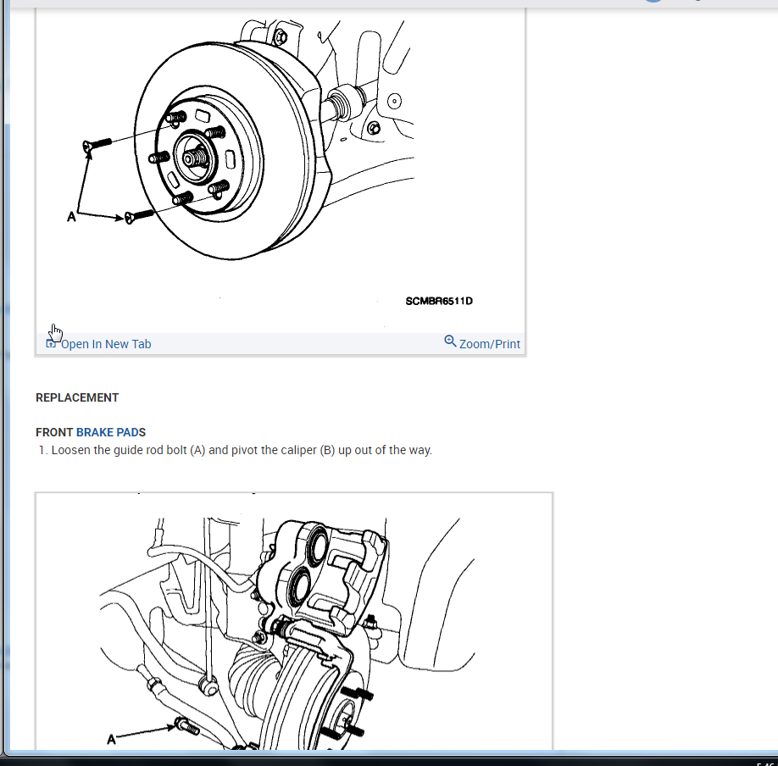The width and height of the screenshot is (778, 766).
Task: Click the magnifier icon beside Zoom/Print
Action: coord(450,341)
